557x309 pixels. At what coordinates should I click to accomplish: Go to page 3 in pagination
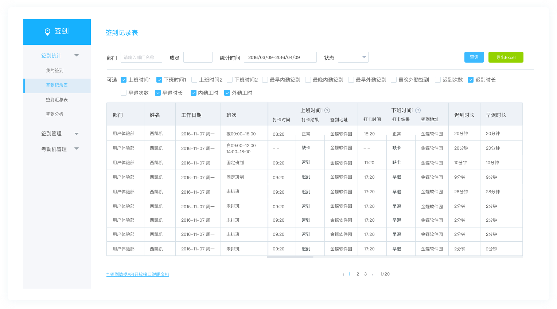tap(365, 274)
